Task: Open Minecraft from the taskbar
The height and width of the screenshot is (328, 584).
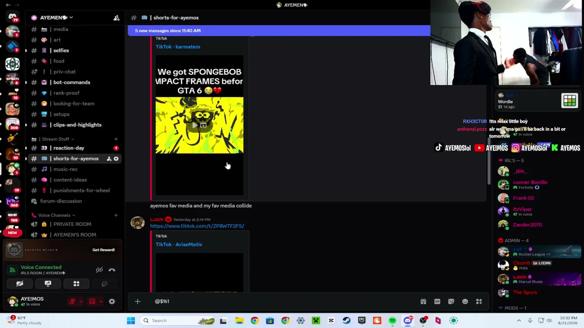Action: click(x=316, y=321)
